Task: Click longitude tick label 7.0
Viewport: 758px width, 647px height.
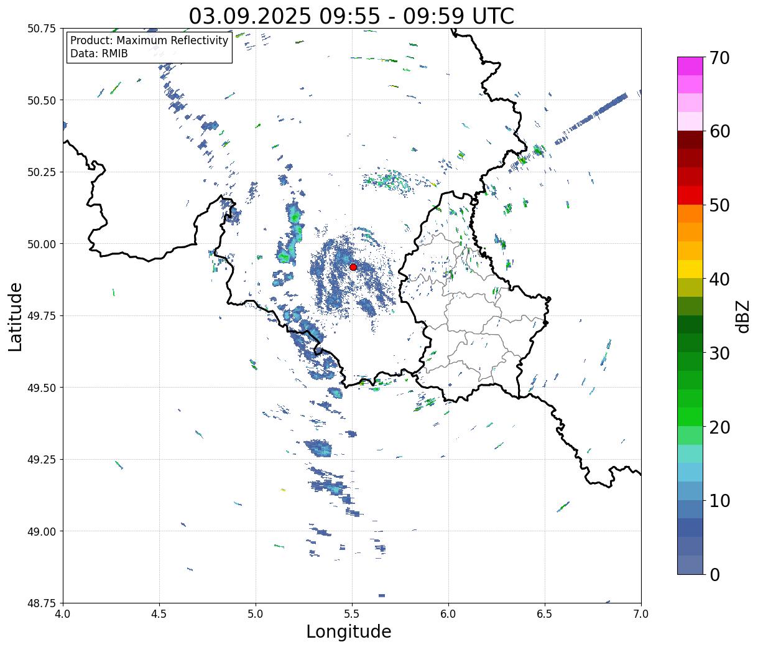Action: (x=641, y=614)
